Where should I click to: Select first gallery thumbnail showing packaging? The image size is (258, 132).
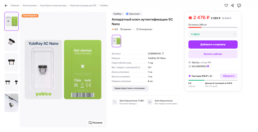coord(12,21)
